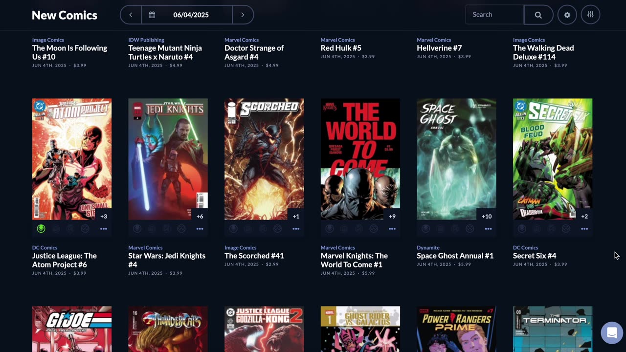Open Power Rangers Prime cover thumbnail
The height and width of the screenshot is (352, 626).
click(456, 329)
